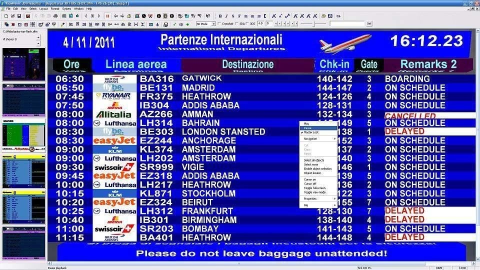Navigate forward with the right arrow icon
The width and height of the screenshot is (480, 270).
122,16
